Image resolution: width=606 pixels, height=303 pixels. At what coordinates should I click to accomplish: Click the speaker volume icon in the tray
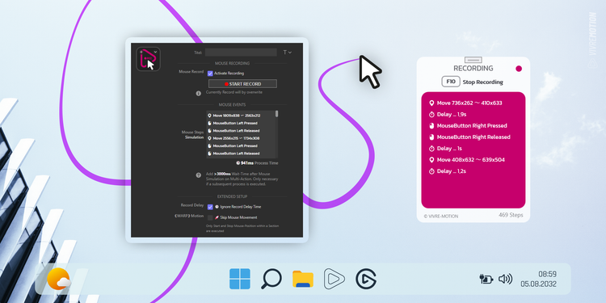point(505,279)
